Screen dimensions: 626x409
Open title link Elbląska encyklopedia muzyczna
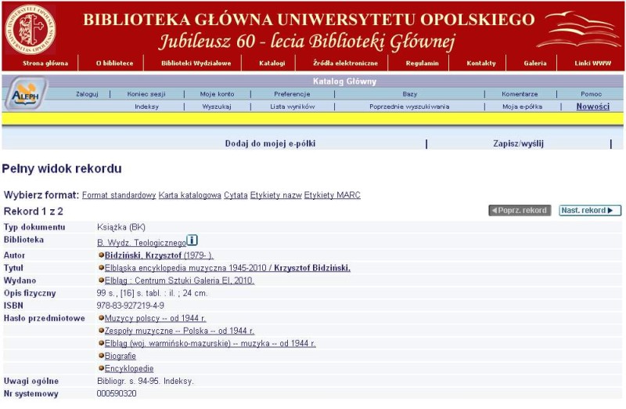(x=228, y=268)
